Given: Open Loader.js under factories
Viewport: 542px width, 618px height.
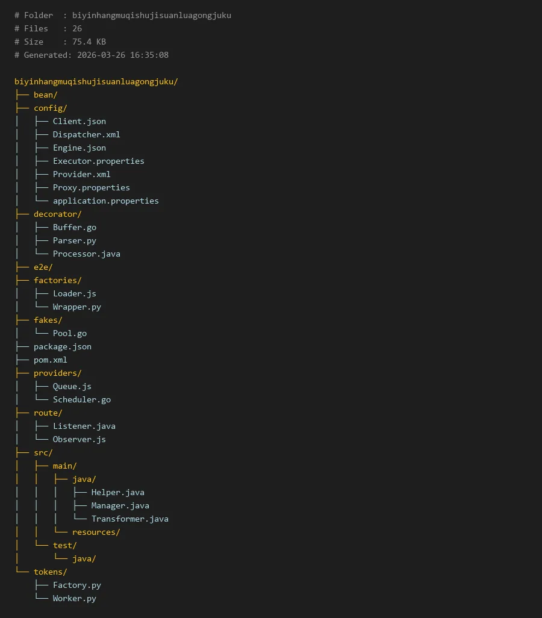Looking at the screenshot, I should click(x=74, y=293).
